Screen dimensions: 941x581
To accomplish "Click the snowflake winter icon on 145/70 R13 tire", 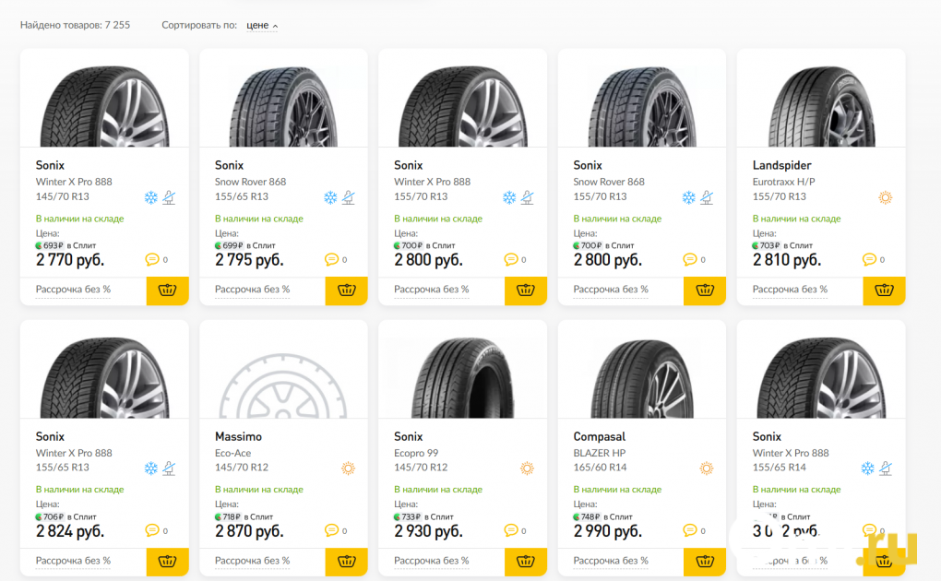I will (x=150, y=197).
